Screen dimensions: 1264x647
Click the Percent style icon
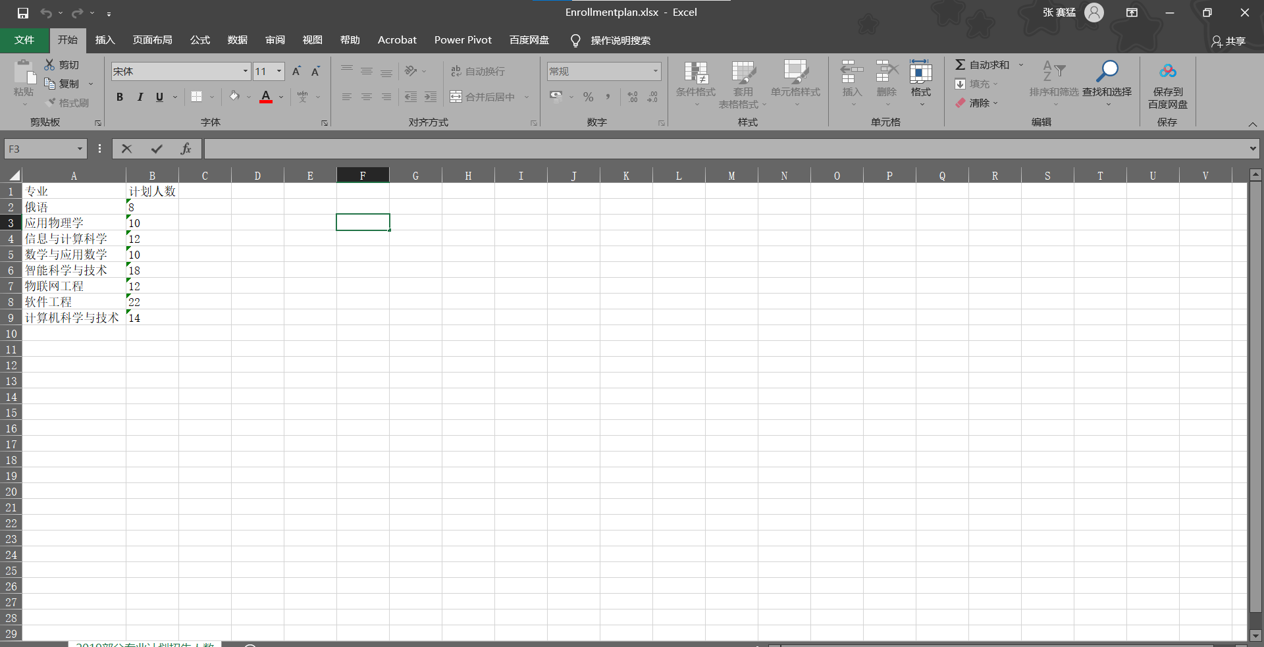click(x=588, y=97)
